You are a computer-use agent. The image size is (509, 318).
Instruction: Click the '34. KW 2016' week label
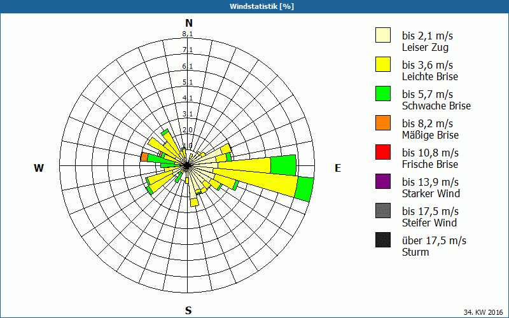coord(485,312)
